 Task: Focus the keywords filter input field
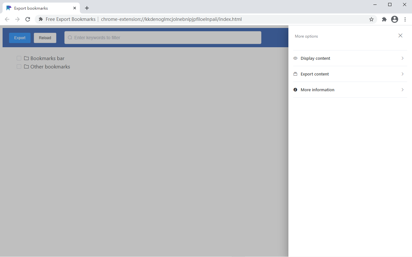click(x=163, y=38)
